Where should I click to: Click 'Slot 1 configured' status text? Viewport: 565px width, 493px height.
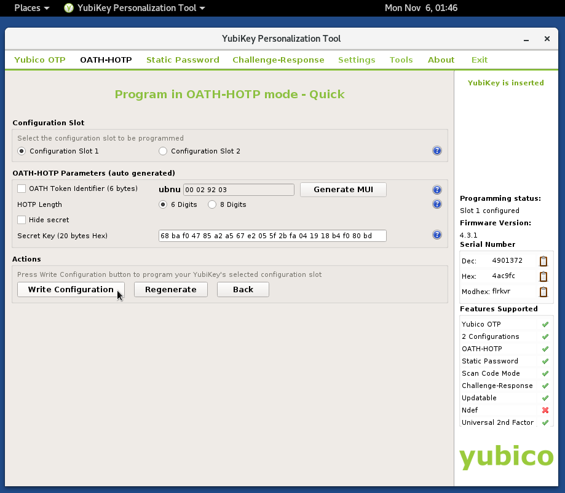click(x=489, y=211)
